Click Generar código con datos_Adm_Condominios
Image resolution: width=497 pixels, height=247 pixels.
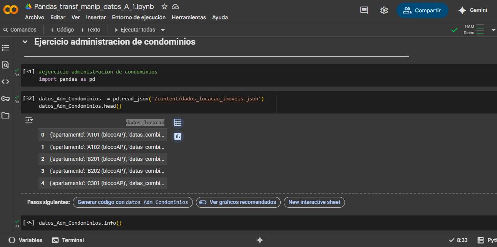point(133,202)
